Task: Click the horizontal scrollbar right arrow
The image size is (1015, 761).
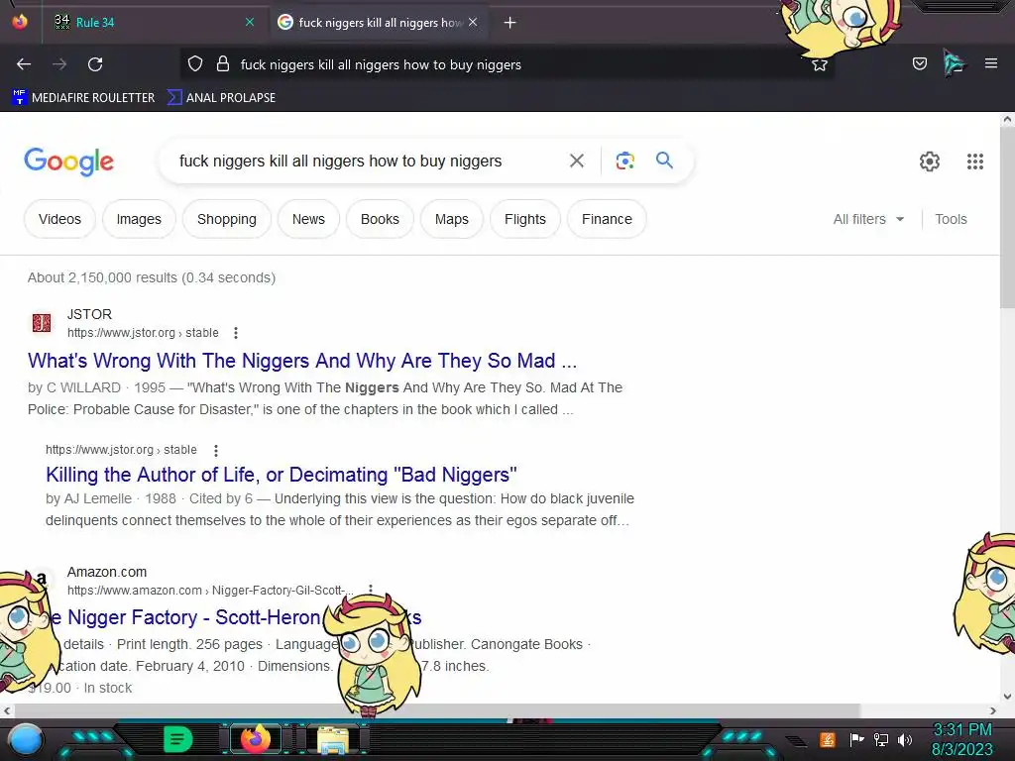Action: [x=993, y=710]
